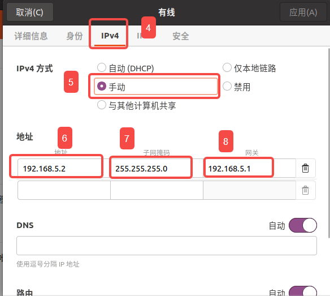
Task: Click the empty second-row gateway field
Action: click(249, 190)
